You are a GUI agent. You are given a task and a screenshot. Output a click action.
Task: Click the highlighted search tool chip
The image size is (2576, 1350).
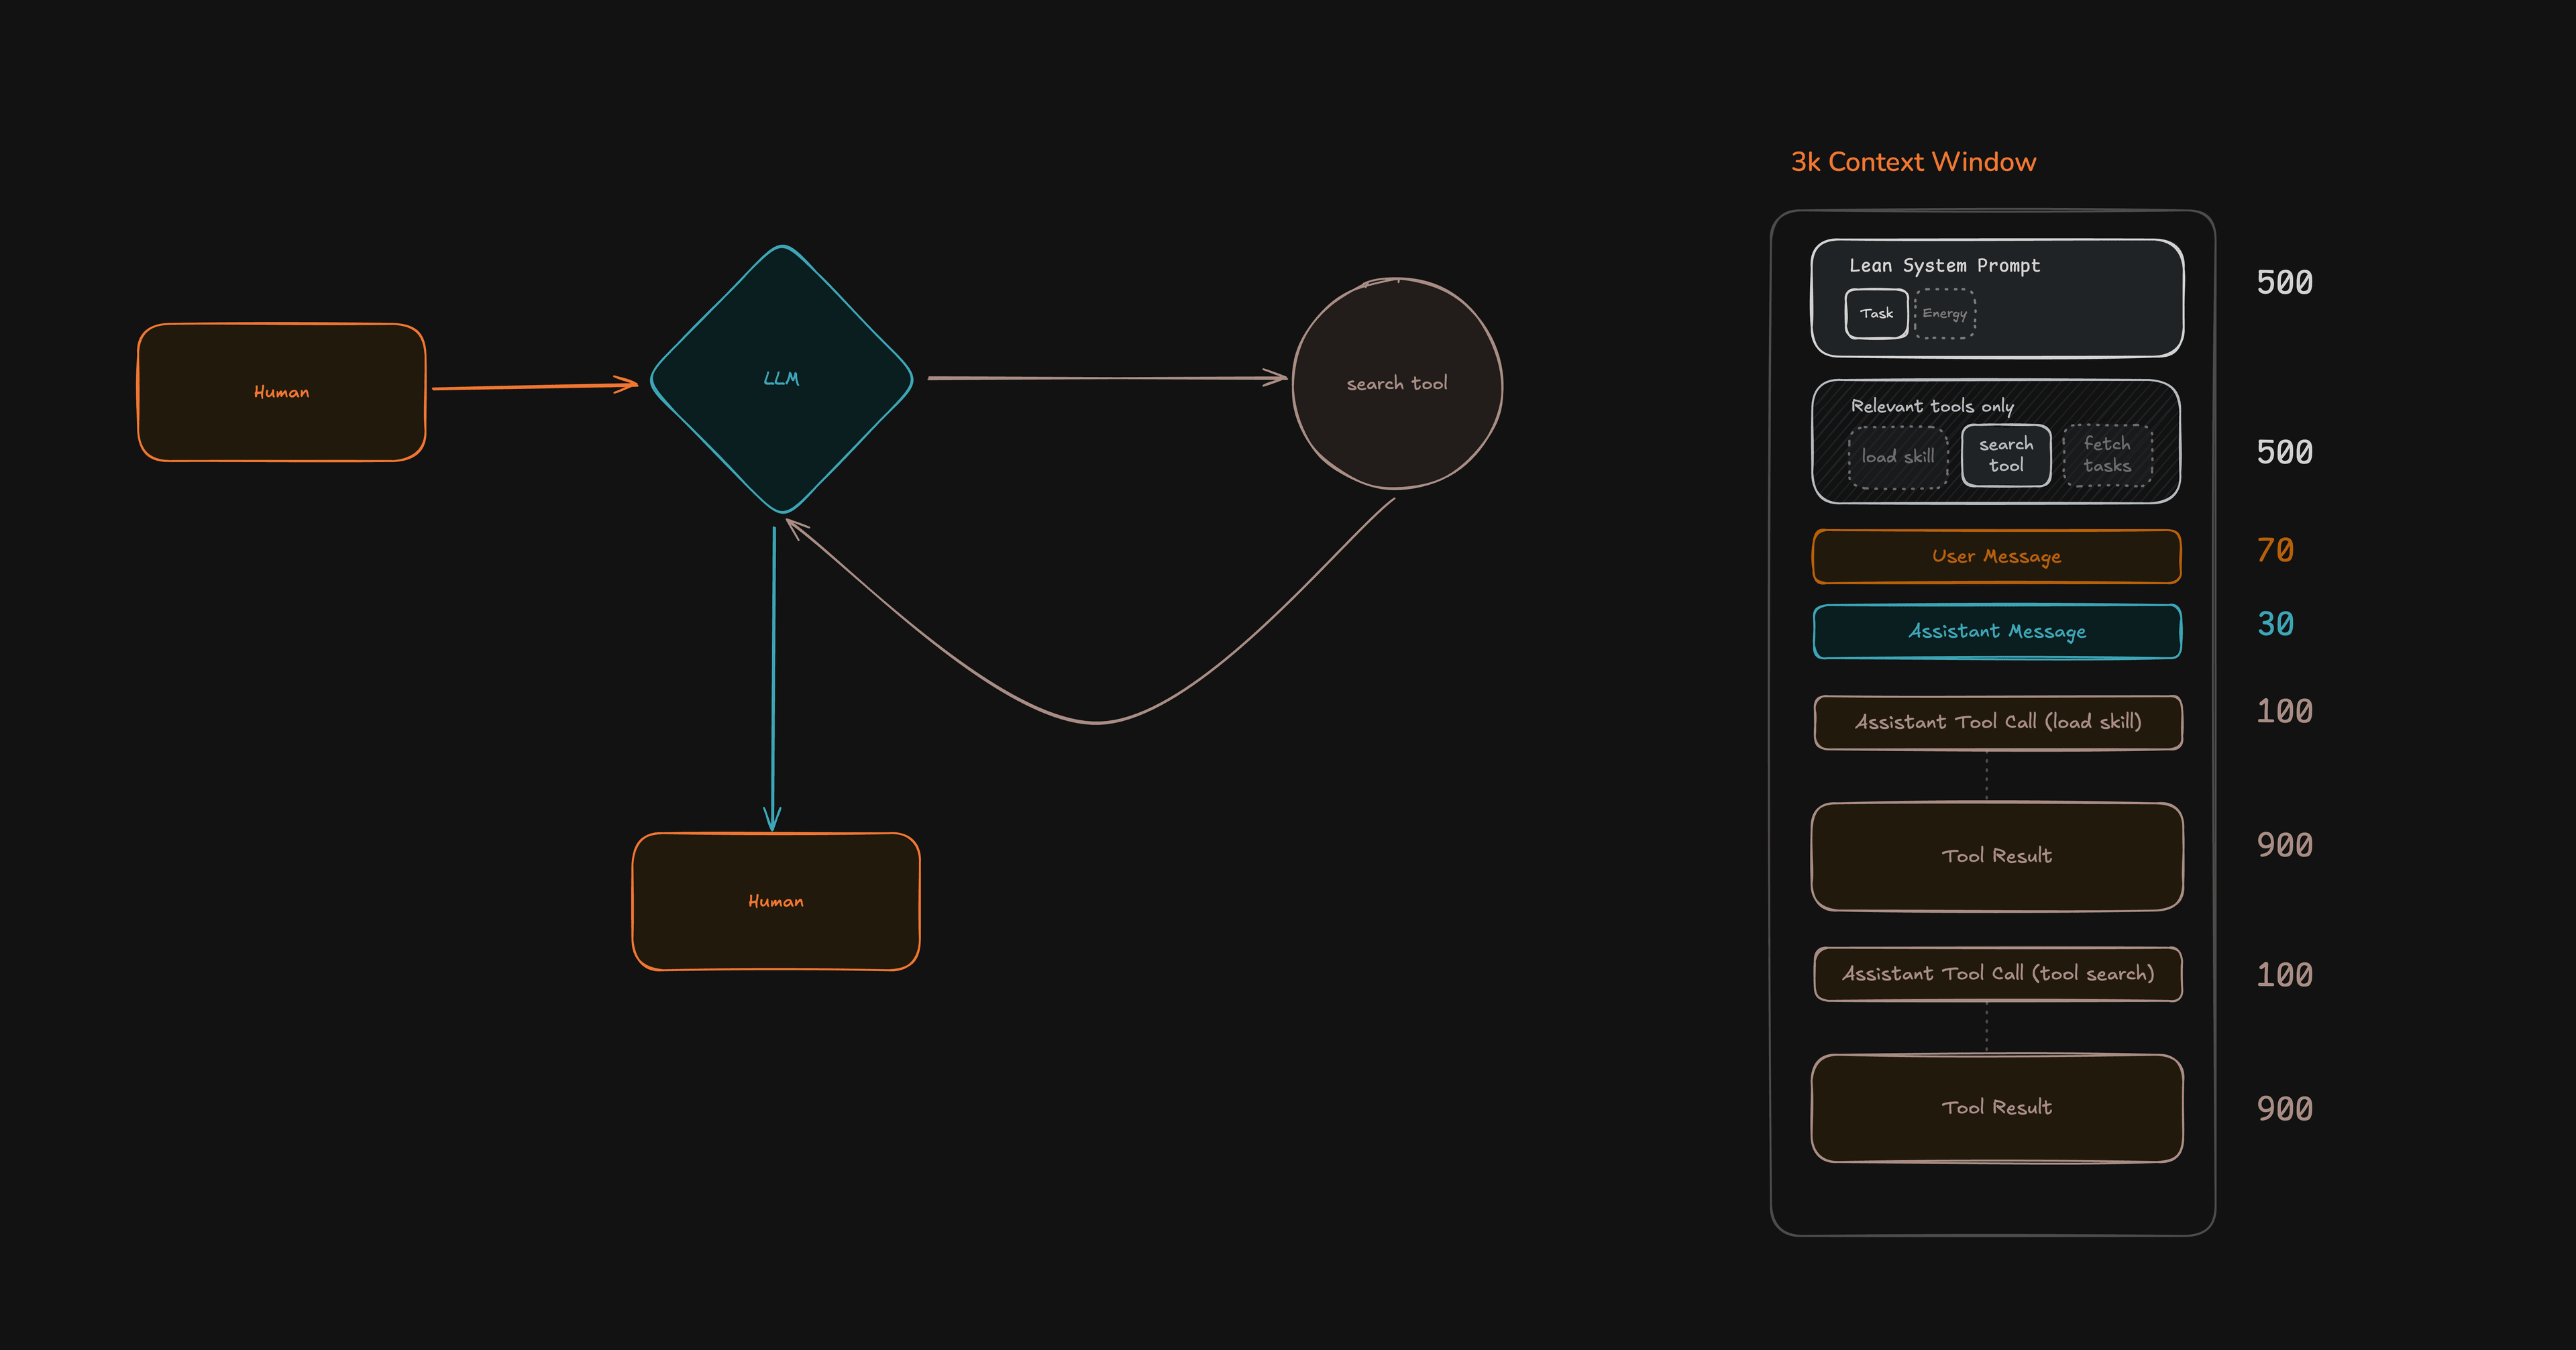[2006, 455]
